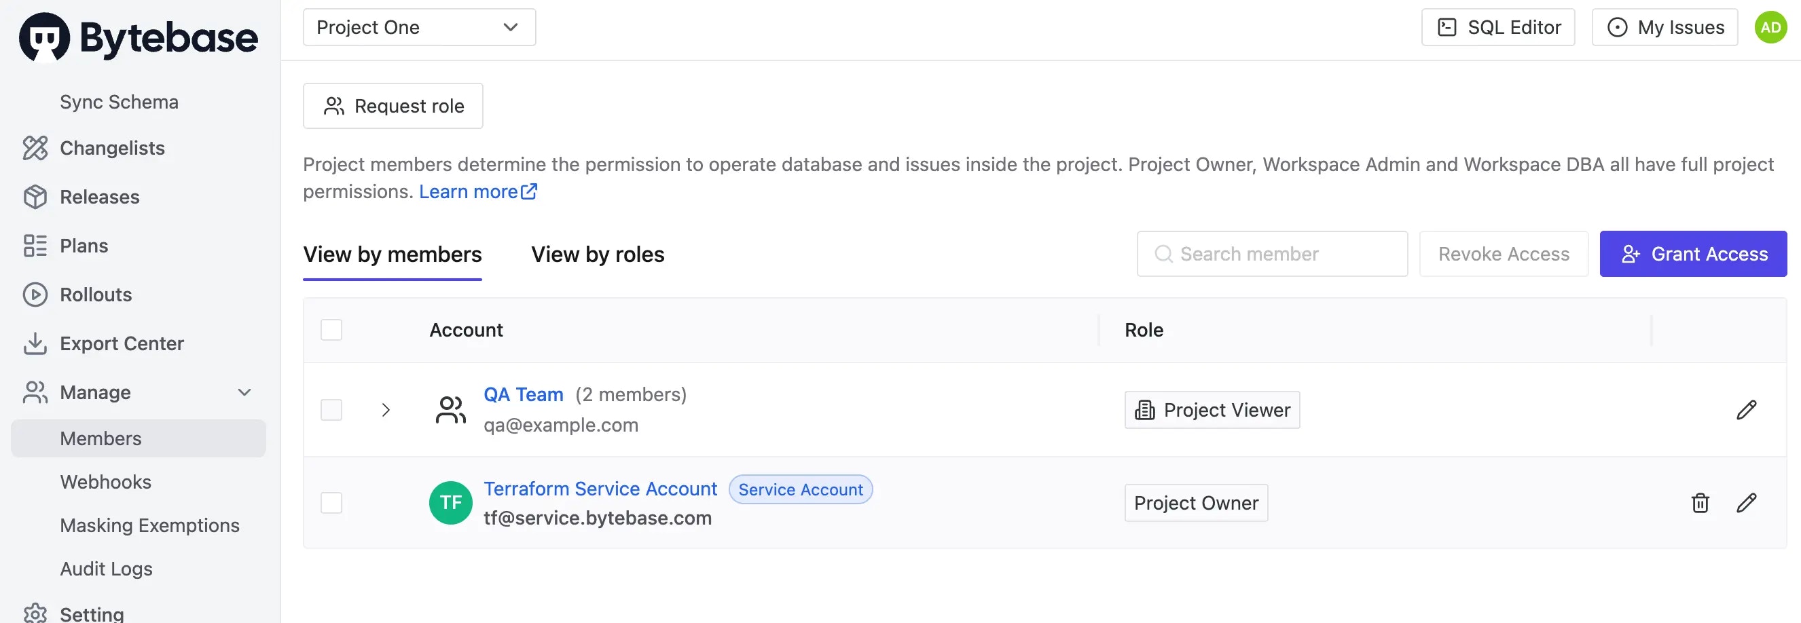This screenshot has width=1801, height=623.
Task: Click the Changelists sidebar icon
Action: (35, 148)
